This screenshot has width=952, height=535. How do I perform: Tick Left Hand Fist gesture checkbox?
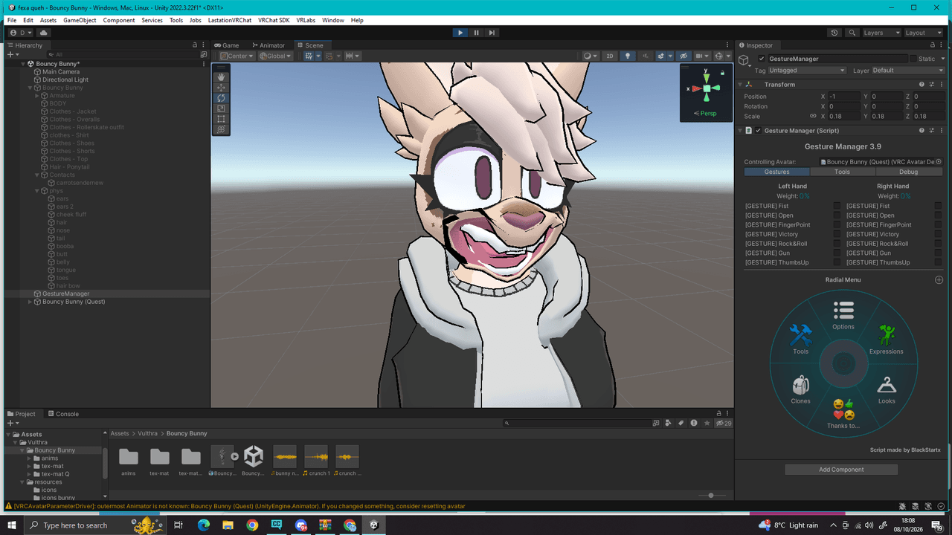coord(837,206)
